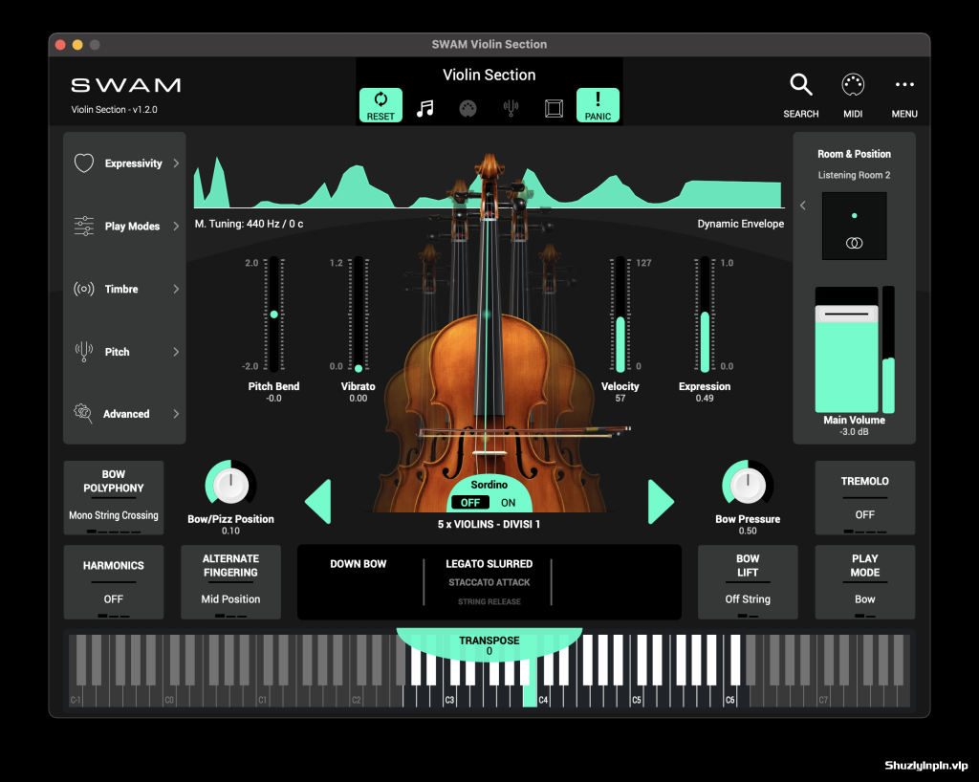Viewport: 979px width, 782px height.
Task: Click the RESET button
Action: click(x=381, y=105)
